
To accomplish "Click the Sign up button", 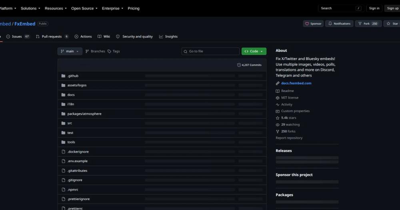I will (392, 8).
